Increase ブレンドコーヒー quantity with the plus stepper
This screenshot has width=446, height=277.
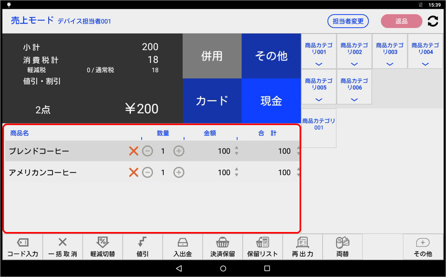(x=178, y=151)
